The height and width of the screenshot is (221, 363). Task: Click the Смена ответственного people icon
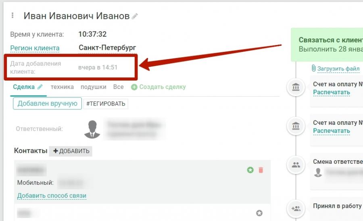pos(296,165)
